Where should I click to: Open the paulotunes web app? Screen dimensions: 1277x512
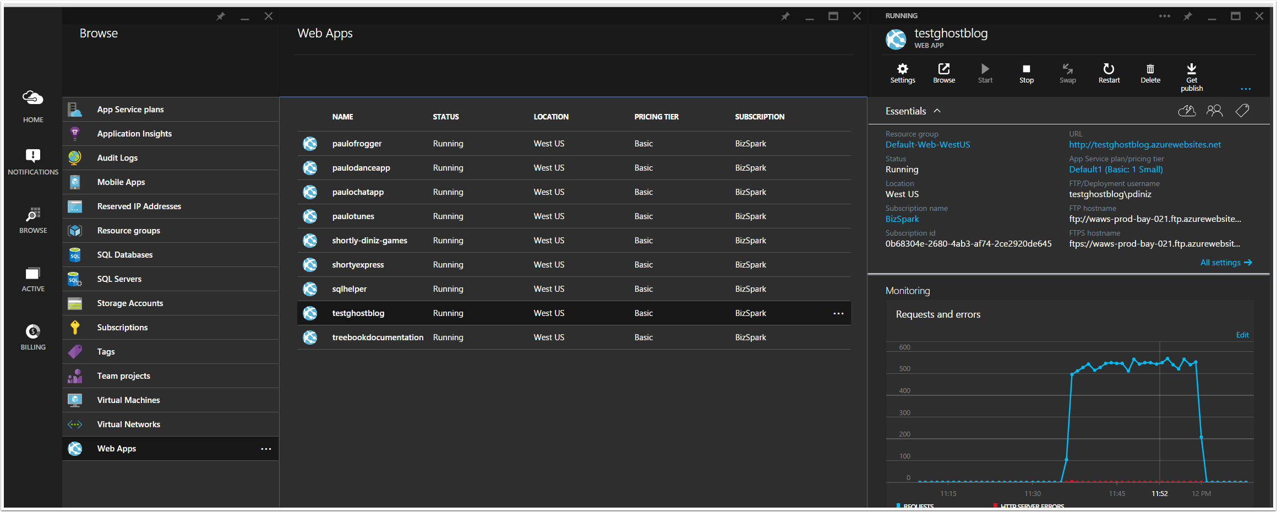[x=574, y=216]
